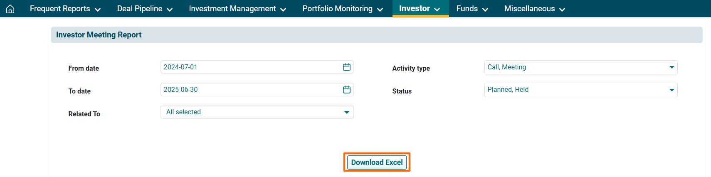Click the Home icon in the navigation bar
The image size is (711, 177).
point(10,9)
